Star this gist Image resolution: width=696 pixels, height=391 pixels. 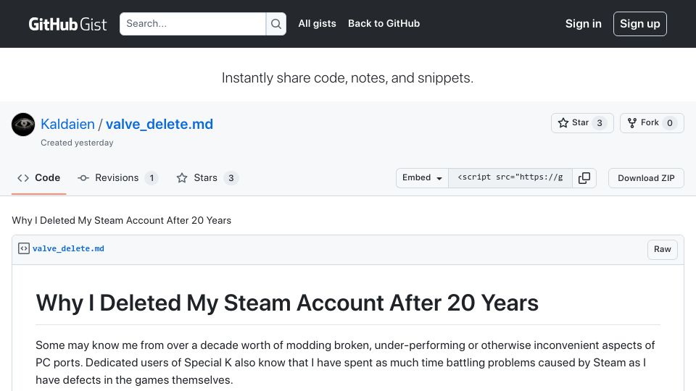582,123
